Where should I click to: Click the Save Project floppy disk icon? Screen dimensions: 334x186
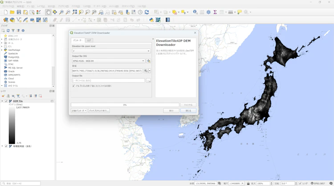click(19, 12)
